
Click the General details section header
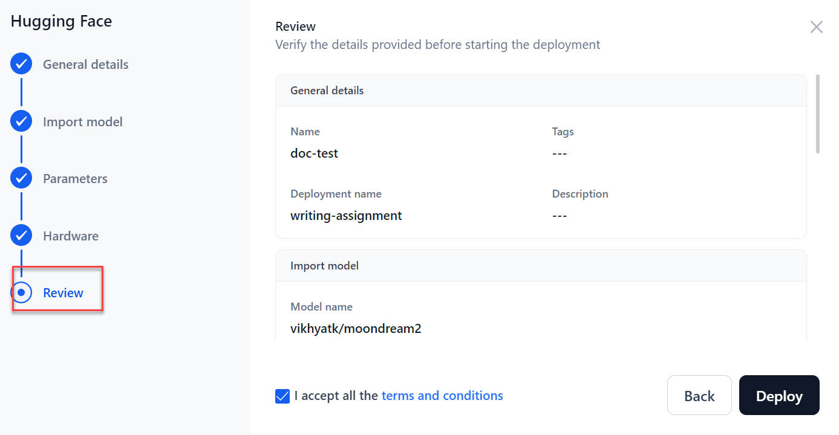click(327, 91)
